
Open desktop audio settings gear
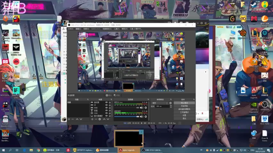pyautogui.click(x=146, y=117)
